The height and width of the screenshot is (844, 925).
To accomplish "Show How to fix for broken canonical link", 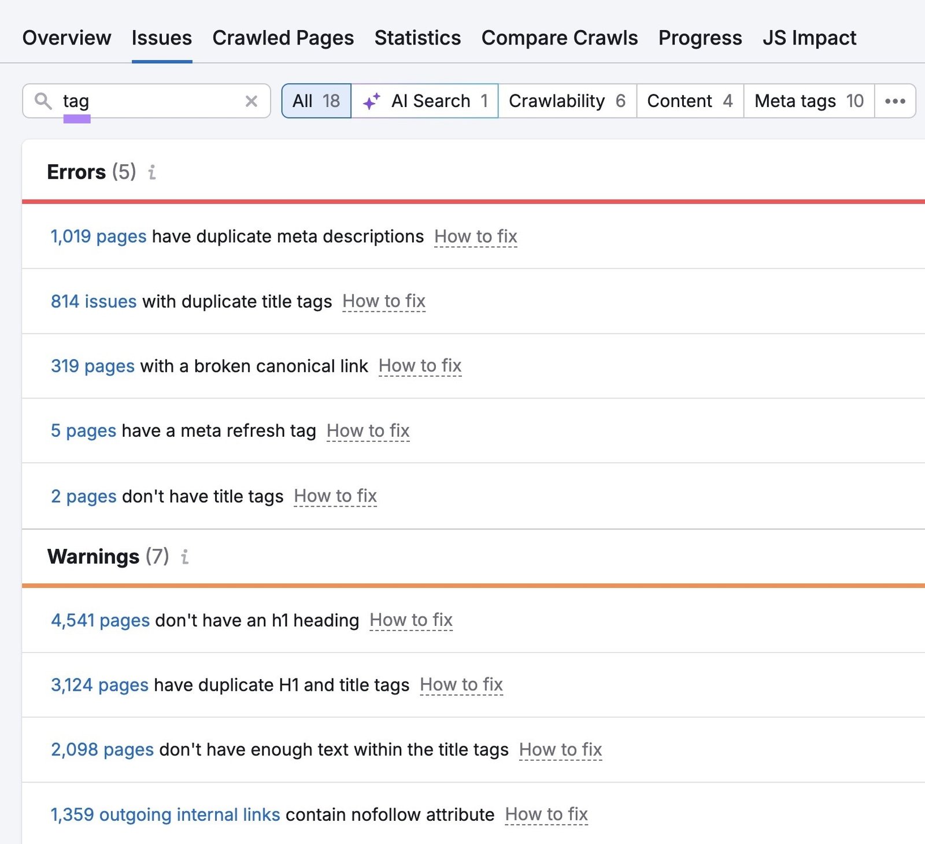I will (420, 366).
